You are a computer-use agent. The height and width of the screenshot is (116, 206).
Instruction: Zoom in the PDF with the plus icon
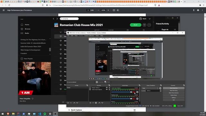108,10
